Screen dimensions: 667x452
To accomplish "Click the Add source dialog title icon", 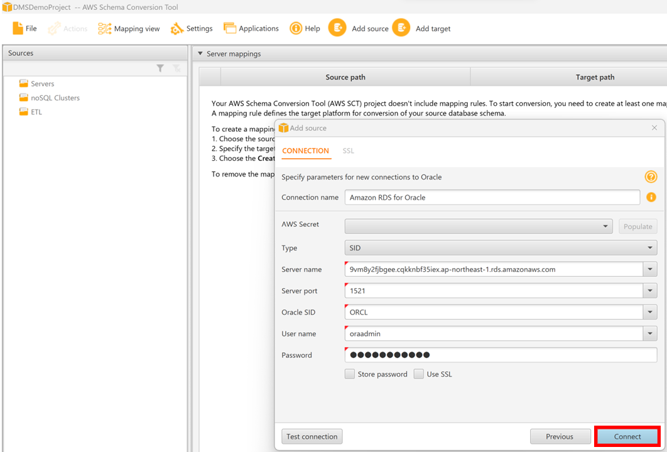I will click(283, 128).
